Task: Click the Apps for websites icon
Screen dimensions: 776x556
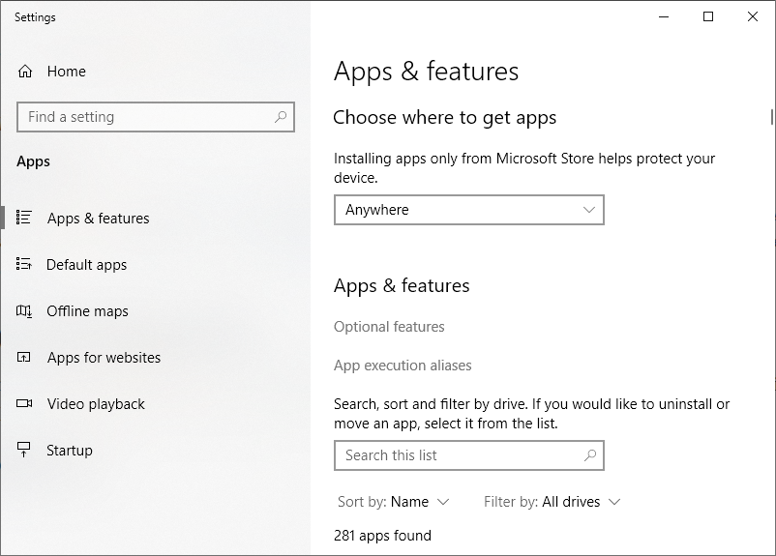Action: click(24, 357)
